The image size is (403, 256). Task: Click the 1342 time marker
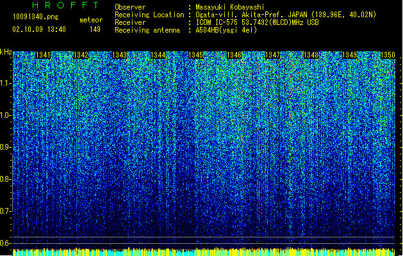pyautogui.click(x=81, y=55)
